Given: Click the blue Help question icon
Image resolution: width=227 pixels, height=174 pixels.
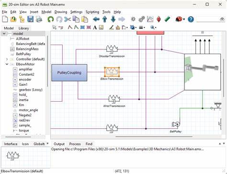Looking at the screenshot, I should tap(191, 19).
